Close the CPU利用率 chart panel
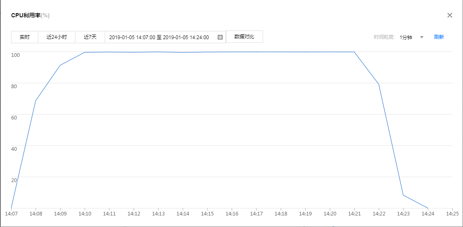The image size is (463, 227). click(x=450, y=15)
